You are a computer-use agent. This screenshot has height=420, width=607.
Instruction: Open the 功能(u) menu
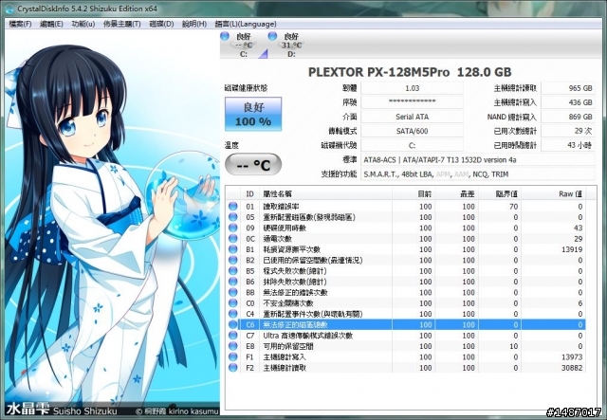click(83, 24)
